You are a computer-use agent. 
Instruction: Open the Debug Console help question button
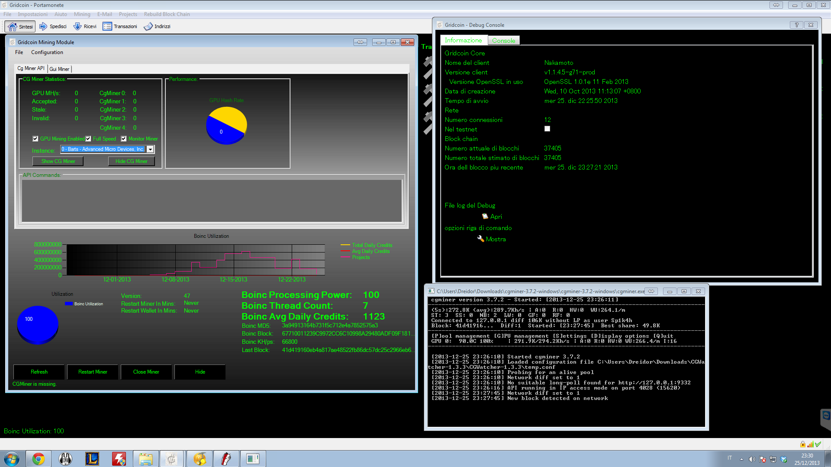[796, 25]
